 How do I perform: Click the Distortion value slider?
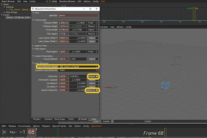78,76
